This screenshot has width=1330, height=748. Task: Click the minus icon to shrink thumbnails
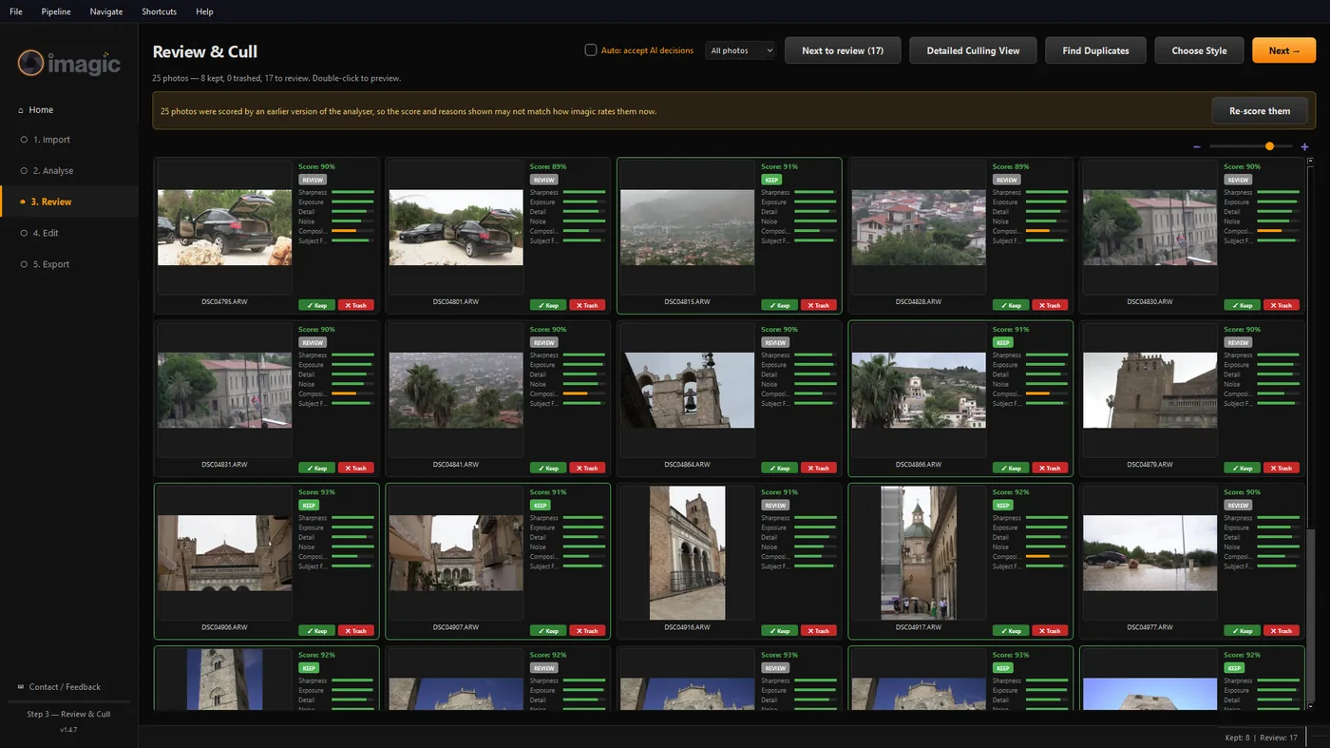1197,146
